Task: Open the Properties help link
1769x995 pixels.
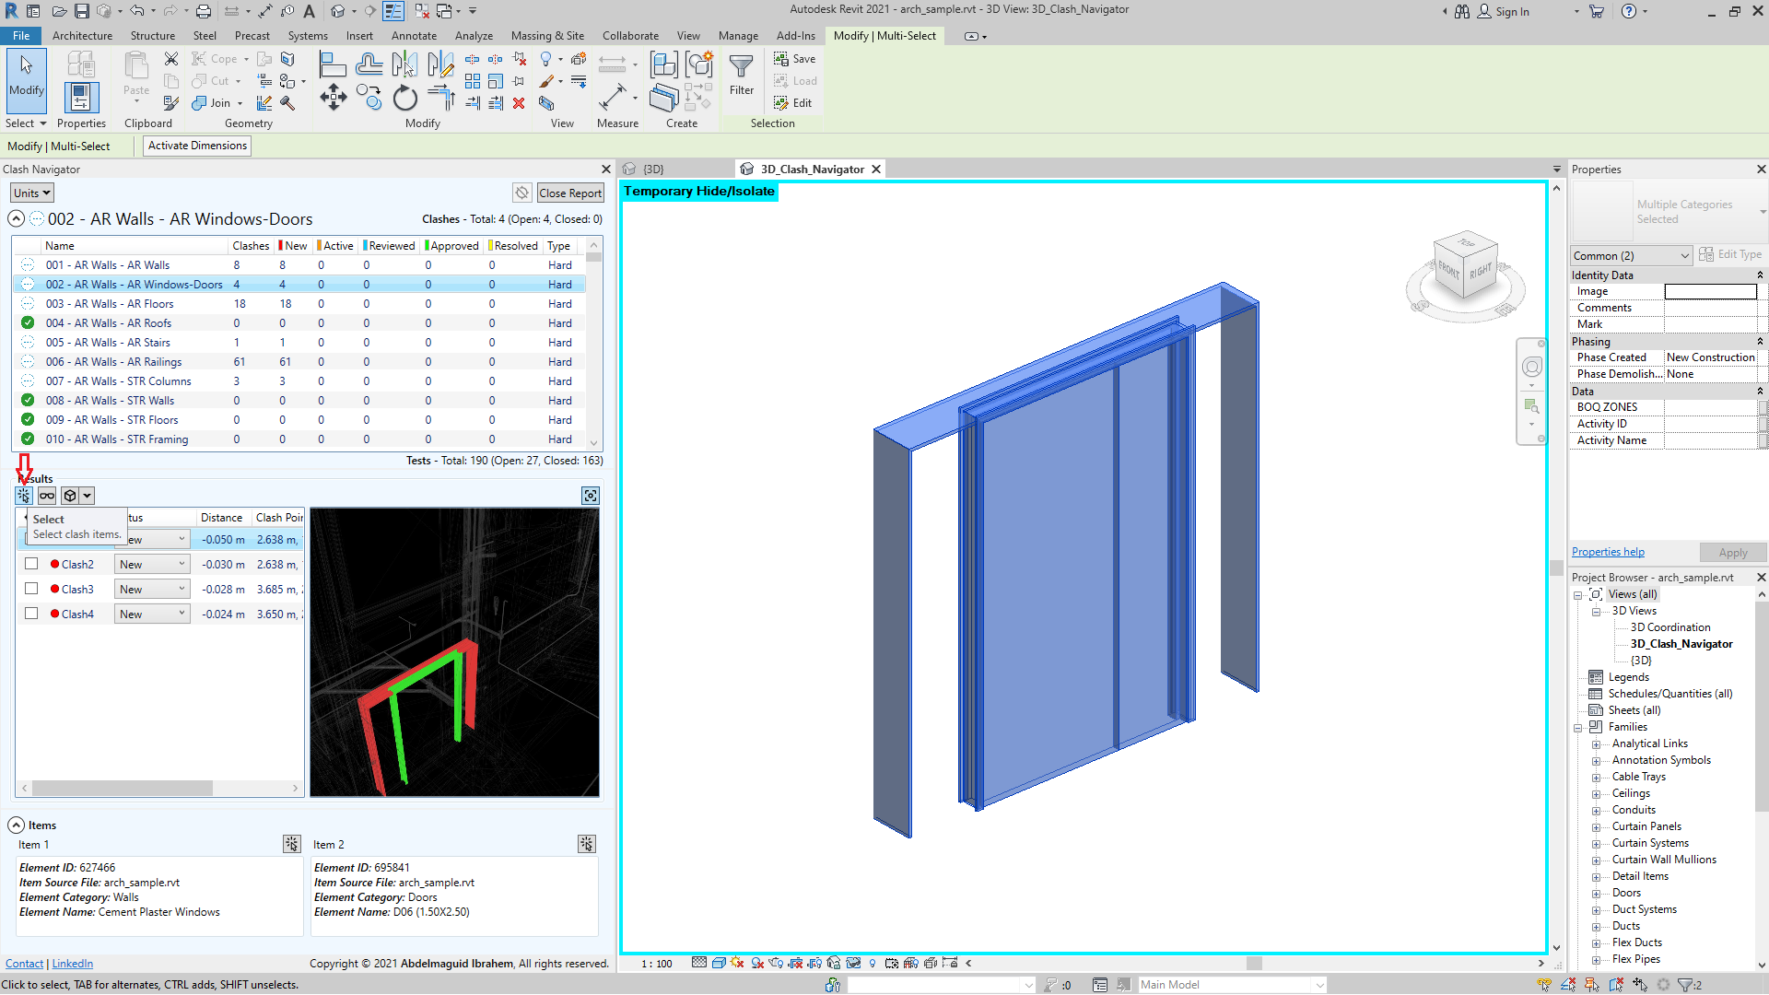Action: click(x=1608, y=552)
